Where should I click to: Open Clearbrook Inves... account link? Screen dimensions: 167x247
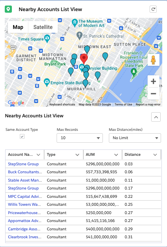pyautogui.click(x=25, y=237)
